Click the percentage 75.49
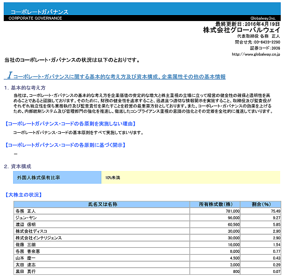284x279 pixels. 276,211
